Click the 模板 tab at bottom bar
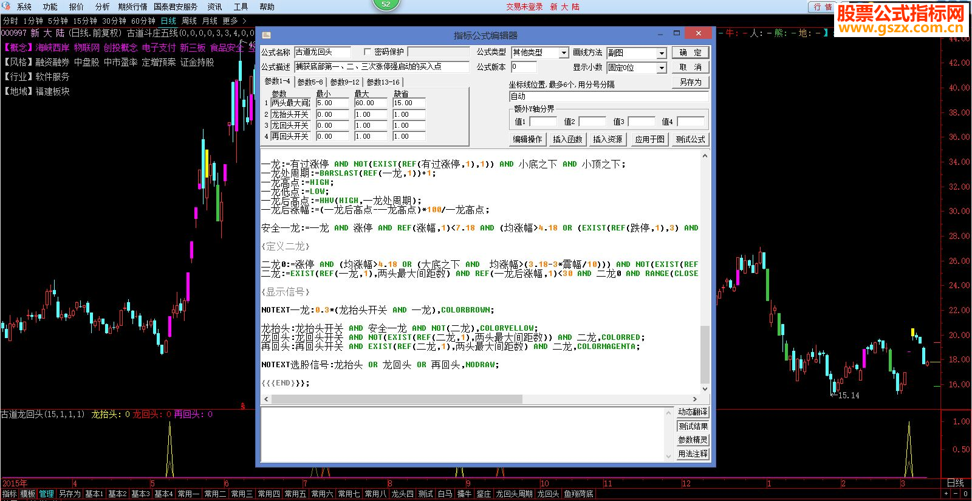972x501 pixels. click(28, 494)
